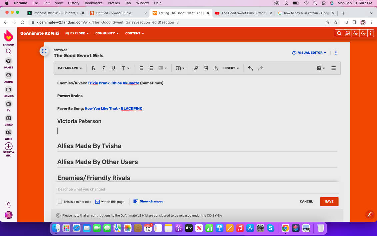Viewport: 377px width, 236px height.
Task: Switch to how to say hi in korean tab
Action: (306, 13)
